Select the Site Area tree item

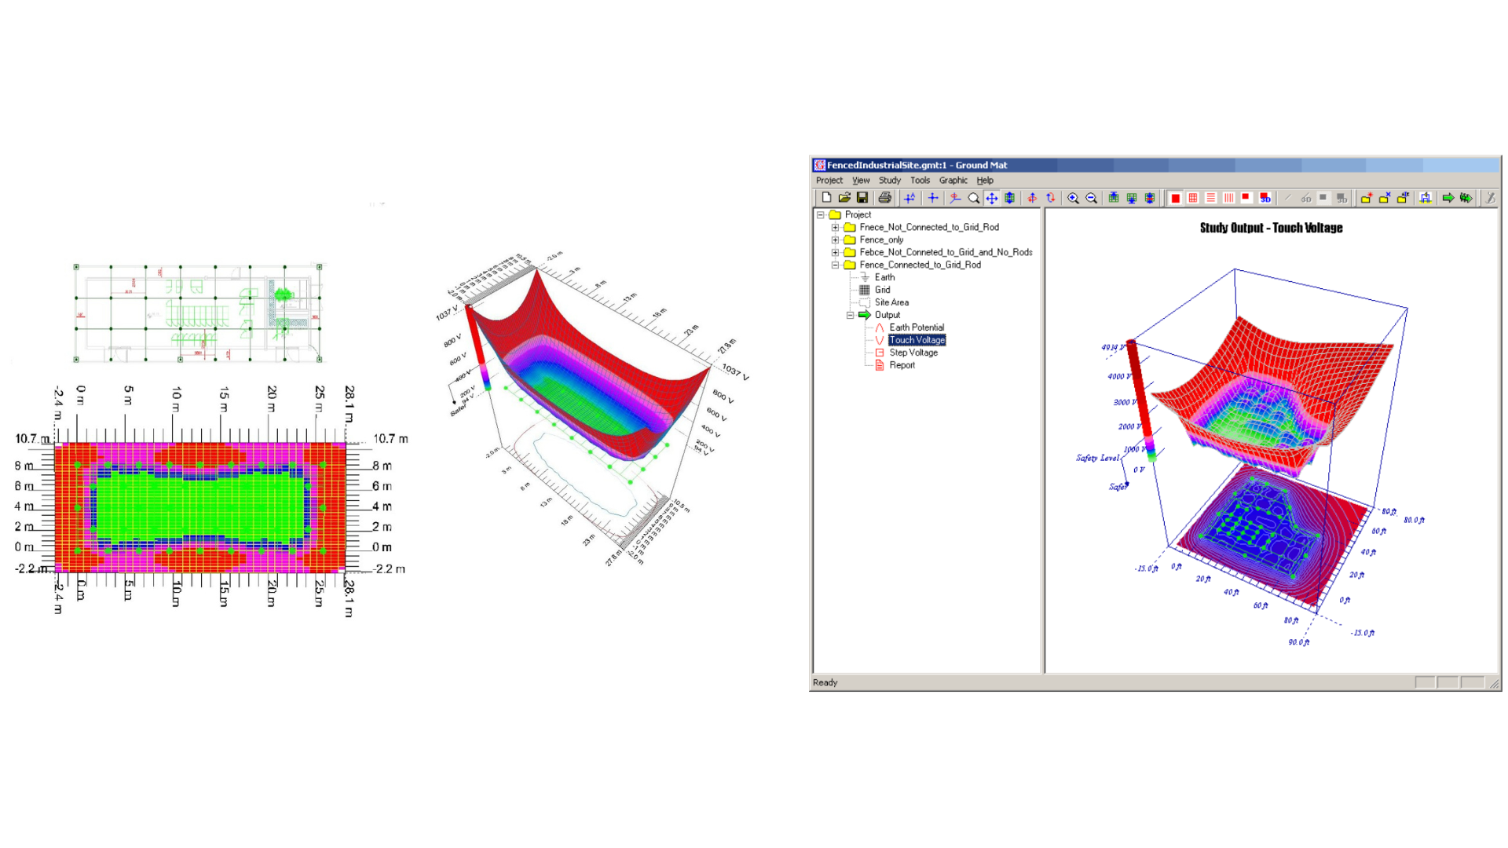pyautogui.click(x=891, y=302)
